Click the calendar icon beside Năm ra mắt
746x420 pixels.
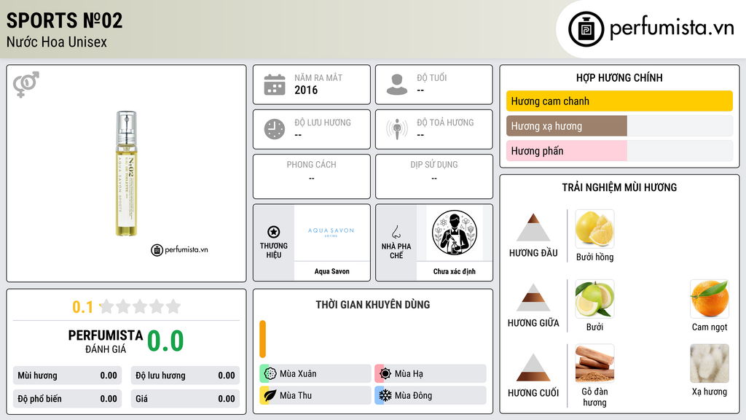tap(275, 85)
